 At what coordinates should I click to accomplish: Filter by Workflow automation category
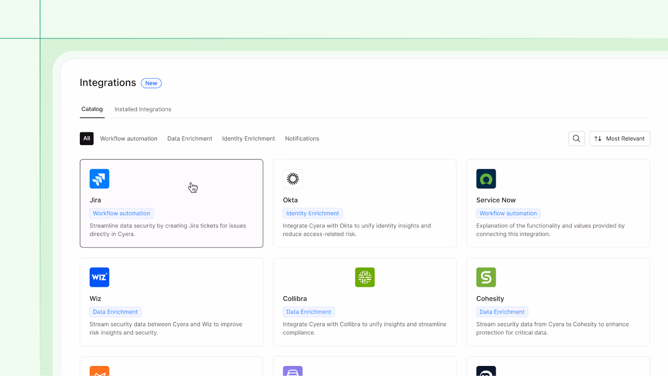click(129, 139)
